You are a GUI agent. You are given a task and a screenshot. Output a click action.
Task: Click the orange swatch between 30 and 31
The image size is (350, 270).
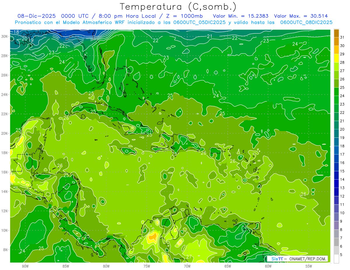pos(336,41)
